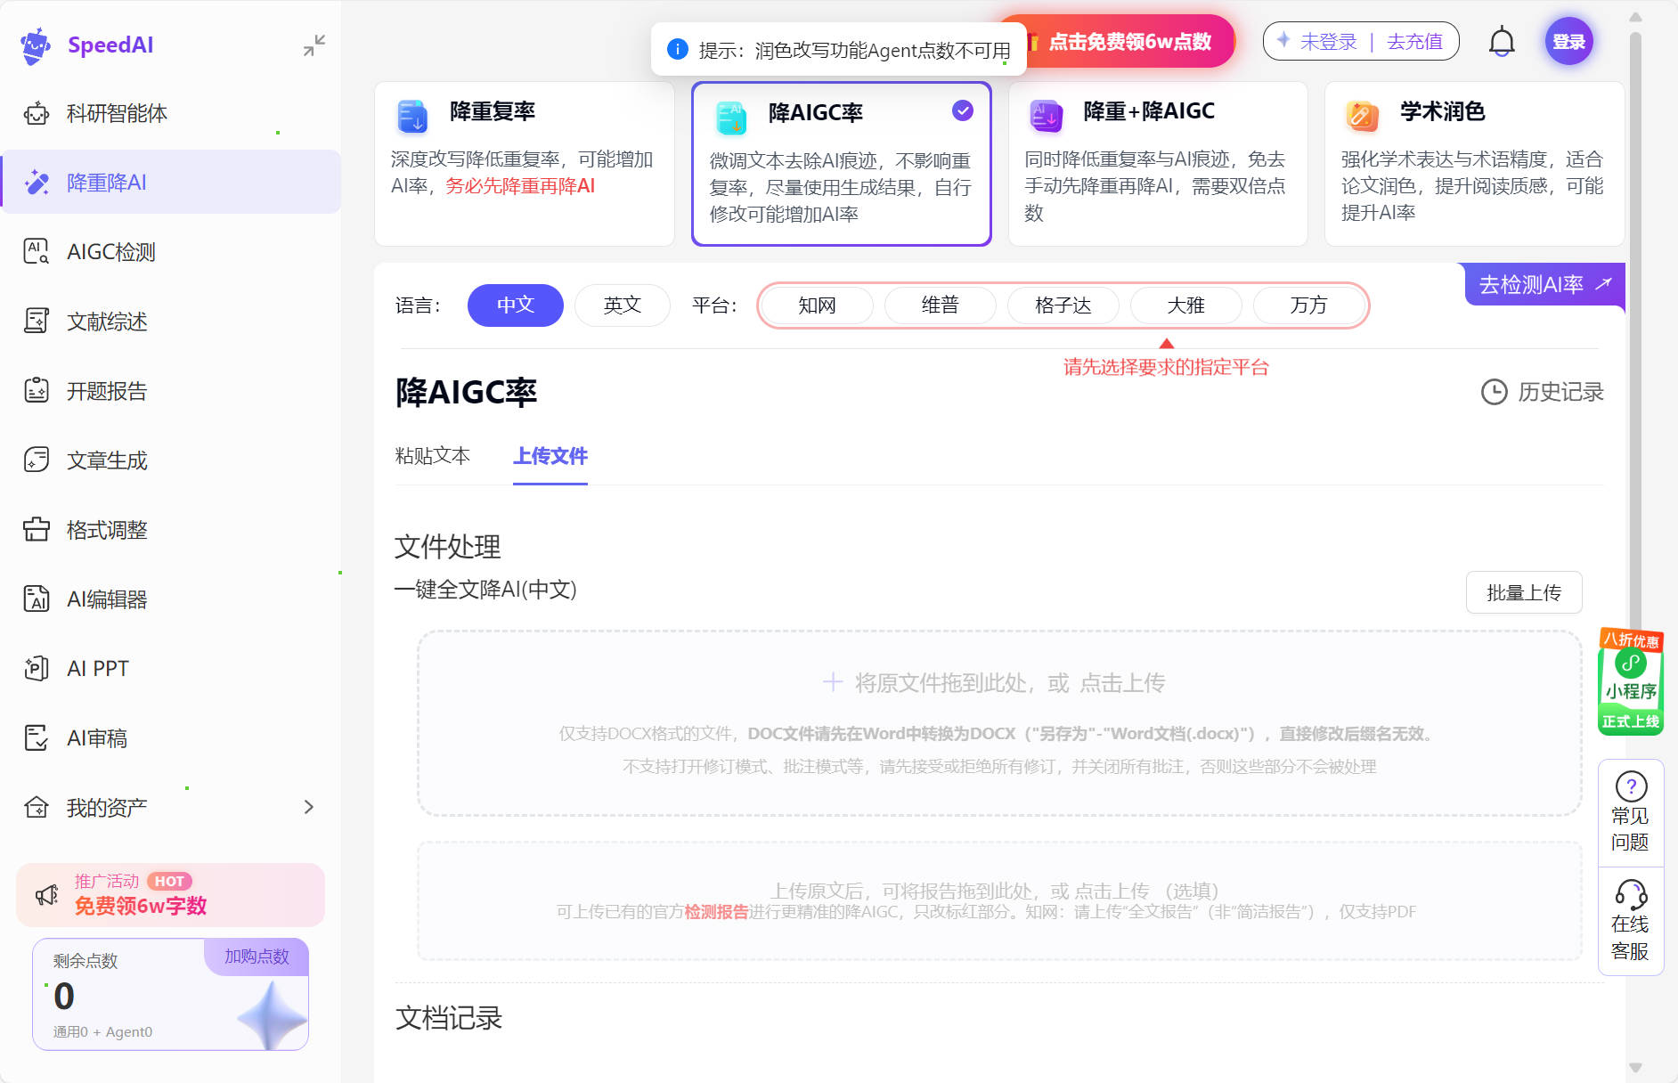Viewport: 1678px width, 1083px height.
Task: Click 加购点数 button
Action: 257,957
